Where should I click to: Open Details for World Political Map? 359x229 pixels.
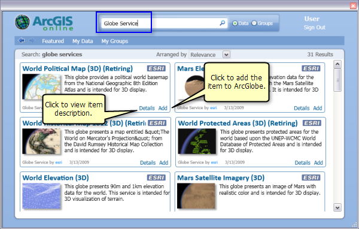pyautogui.click(x=147, y=108)
